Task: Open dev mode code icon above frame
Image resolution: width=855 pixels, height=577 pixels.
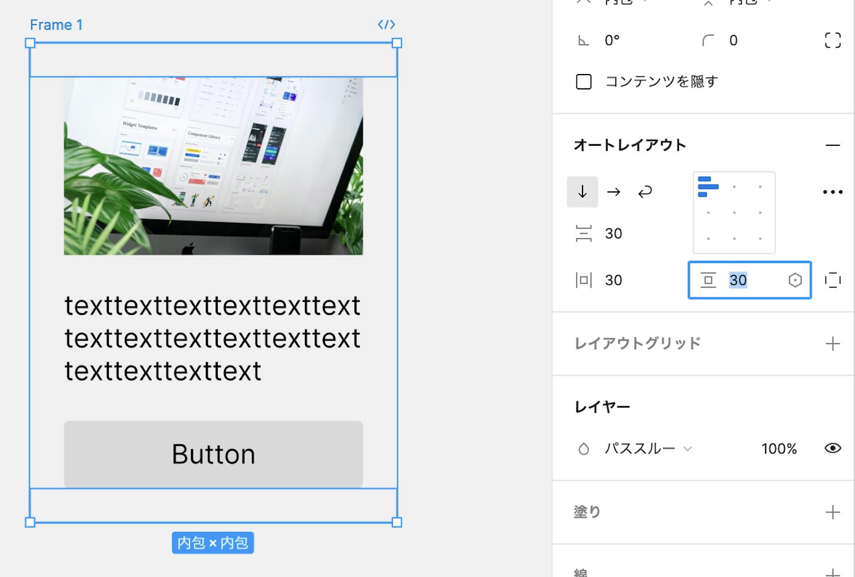Action: click(386, 24)
